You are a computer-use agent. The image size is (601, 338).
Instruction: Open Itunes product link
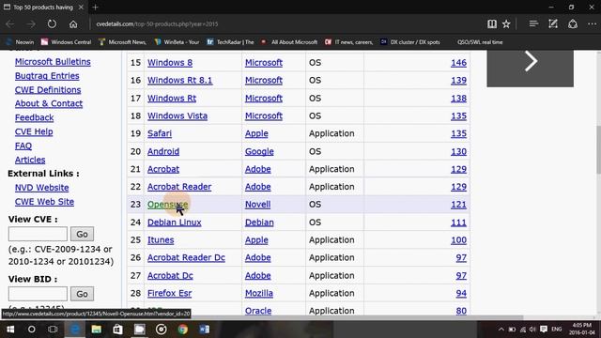[161, 240]
